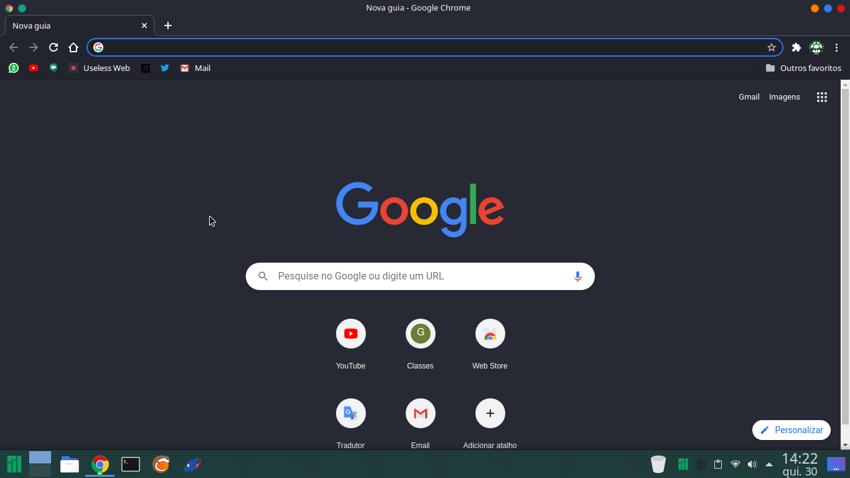Image resolution: width=850 pixels, height=478 pixels.
Task: Expand the Outros favoritos folder
Action: (x=803, y=68)
